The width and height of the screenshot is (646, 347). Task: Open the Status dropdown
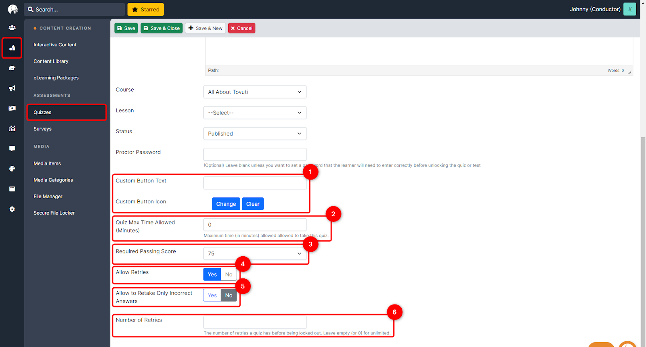pyautogui.click(x=255, y=134)
